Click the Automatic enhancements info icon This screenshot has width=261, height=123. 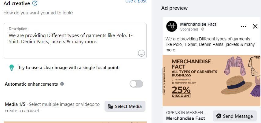[62, 84]
